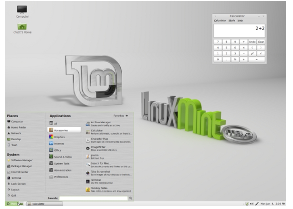Open Tomboy Notes application
Screen dimensions: 293x209
coord(109,190)
